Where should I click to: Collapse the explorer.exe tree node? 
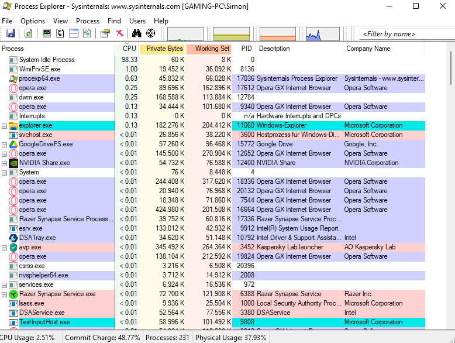tap(4, 126)
